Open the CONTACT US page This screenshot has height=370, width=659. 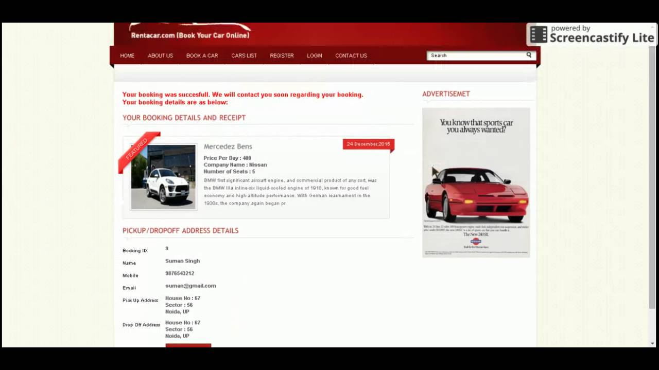click(351, 55)
